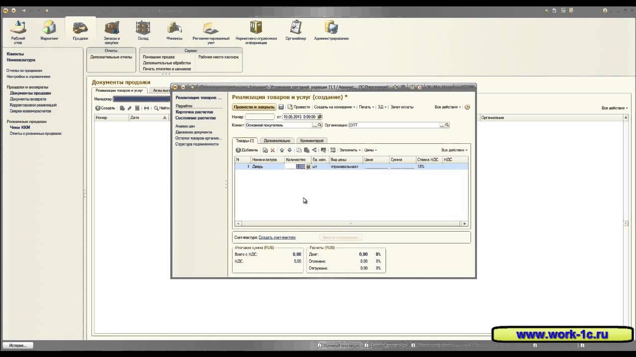Click the Зачет оплаты button
The width and height of the screenshot is (636, 357).
tap(402, 107)
